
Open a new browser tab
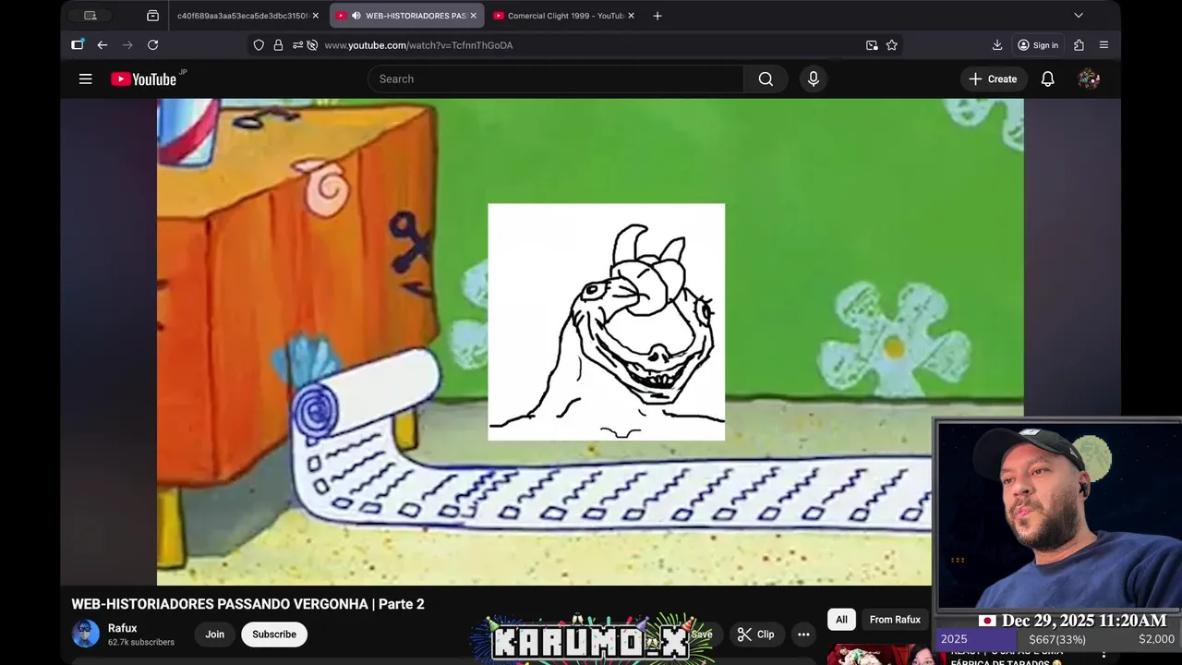657,16
